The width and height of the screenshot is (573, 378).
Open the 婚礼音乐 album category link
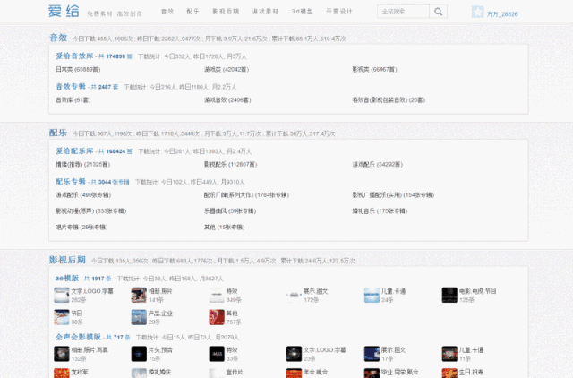coord(380,210)
